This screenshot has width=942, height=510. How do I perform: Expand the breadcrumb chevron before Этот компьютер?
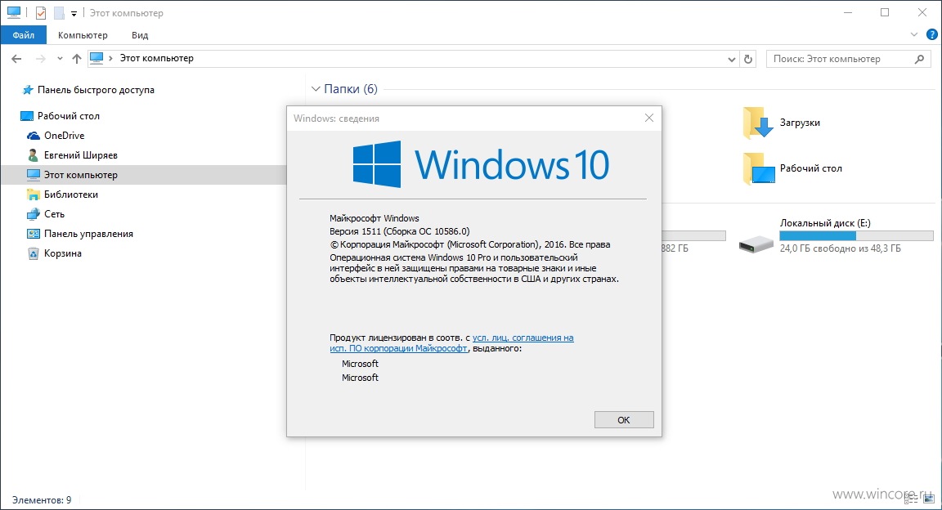point(110,58)
